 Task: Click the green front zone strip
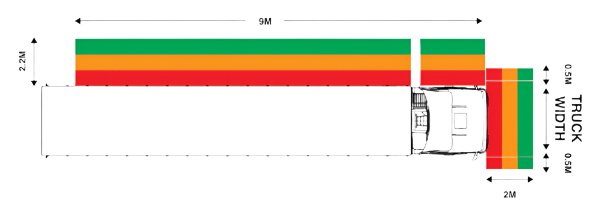coord(525,119)
